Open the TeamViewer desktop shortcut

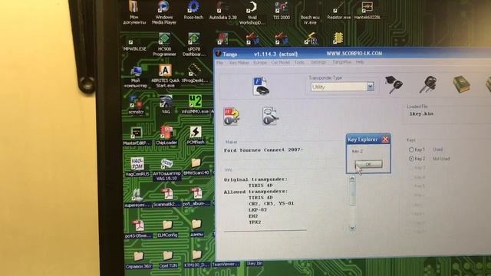tap(226, 264)
